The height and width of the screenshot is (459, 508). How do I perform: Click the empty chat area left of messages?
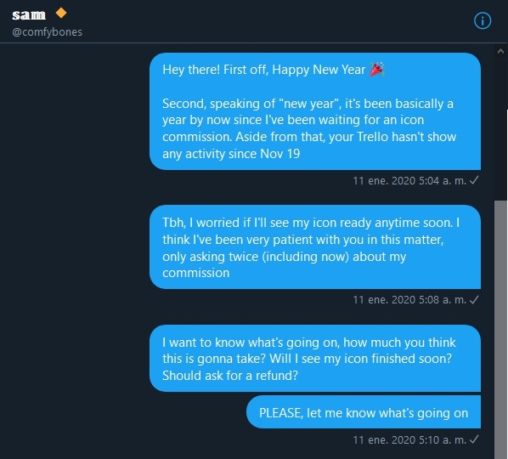tap(75, 250)
